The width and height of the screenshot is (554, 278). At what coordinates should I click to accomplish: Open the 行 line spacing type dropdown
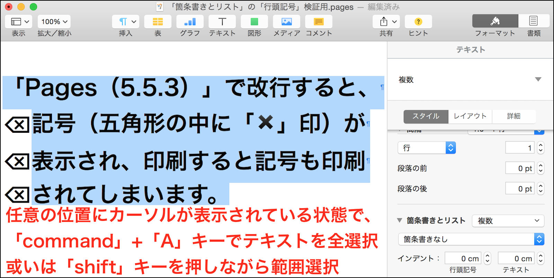tap(427, 148)
